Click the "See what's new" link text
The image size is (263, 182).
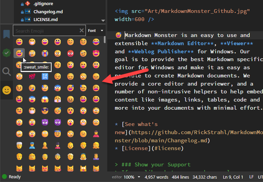141,124
